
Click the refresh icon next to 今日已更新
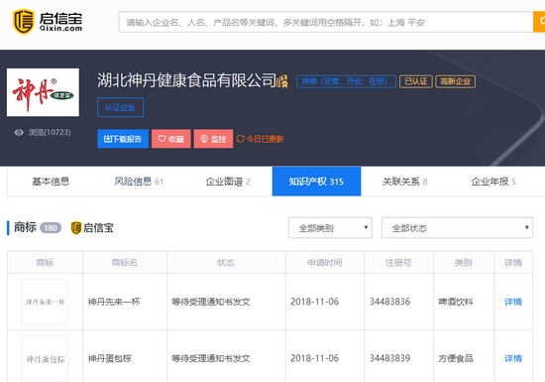[x=240, y=139]
